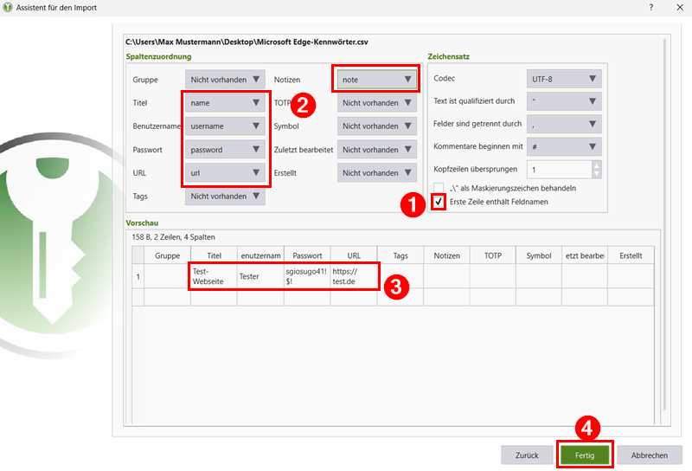
Task: Open the Gruppe column dropdown
Action: [x=225, y=80]
